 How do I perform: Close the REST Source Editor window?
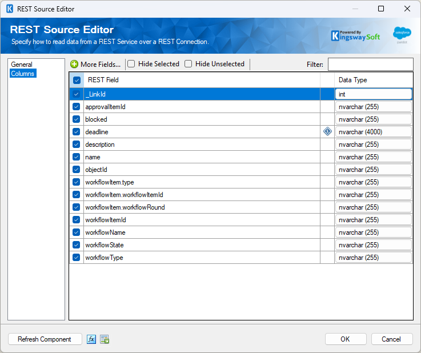pyautogui.click(x=407, y=9)
